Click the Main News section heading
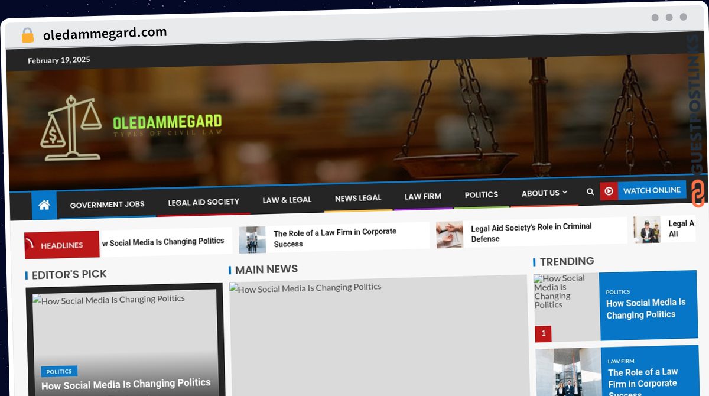 [266, 270]
